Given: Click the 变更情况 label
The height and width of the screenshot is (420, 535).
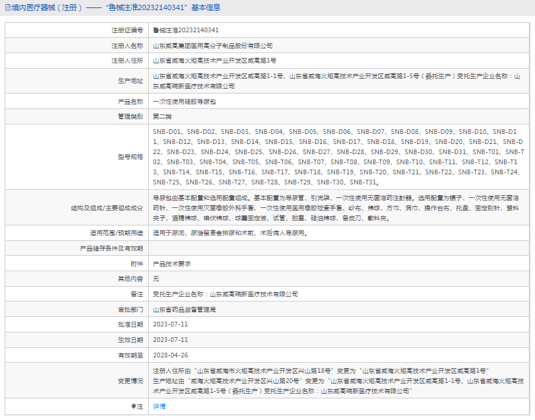Looking at the screenshot, I should pyautogui.click(x=131, y=381).
